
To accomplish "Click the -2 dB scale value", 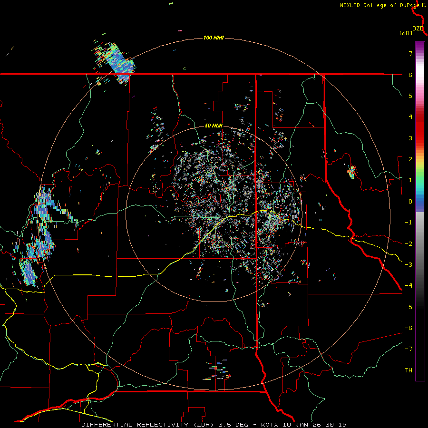I will (x=409, y=244).
